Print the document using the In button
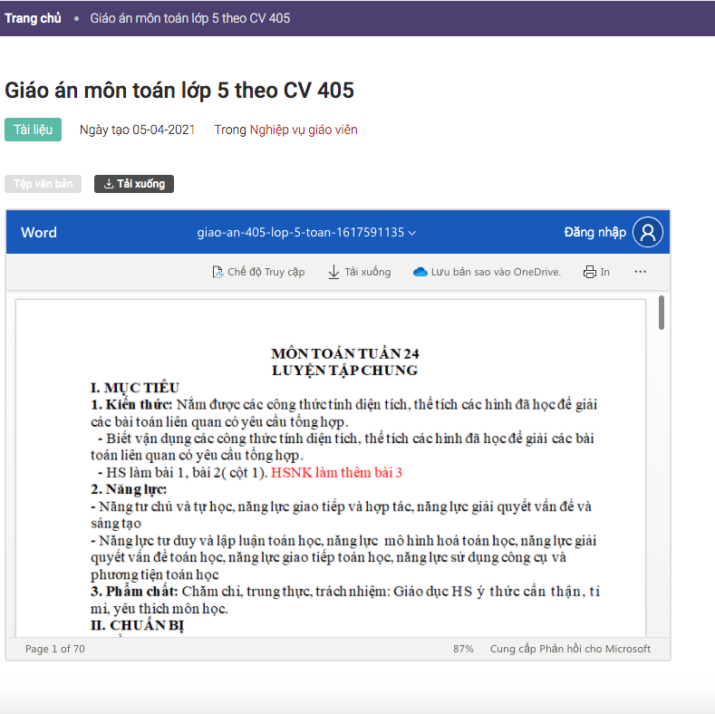Viewport: 715px width, 714px height. click(x=596, y=272)
